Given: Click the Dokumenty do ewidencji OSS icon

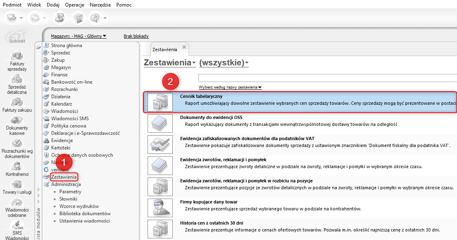Looking at the screenshot, I should coord(160,123).
